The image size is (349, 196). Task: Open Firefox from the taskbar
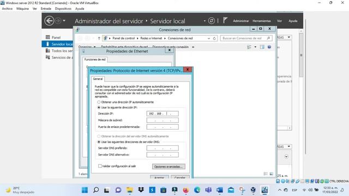pyautogui.click(x=185, y=190)
